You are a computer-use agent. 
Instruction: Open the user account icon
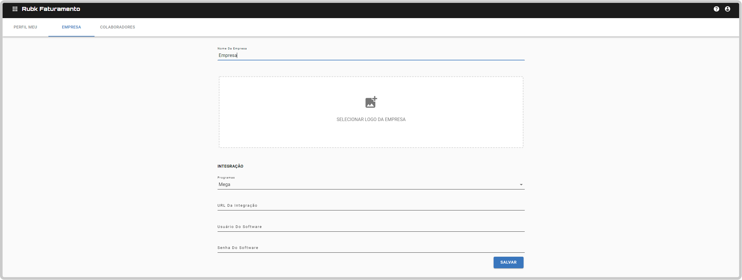pos(728,9)
